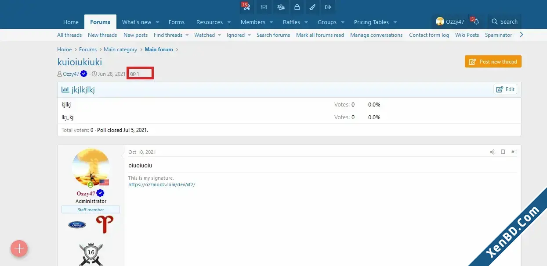Click the Oct 10, 2021 post date

click(x=142, y=152)
